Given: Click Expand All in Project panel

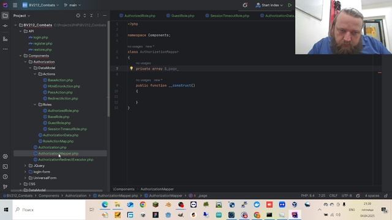Looking at the screenshot, I should 85,15.
